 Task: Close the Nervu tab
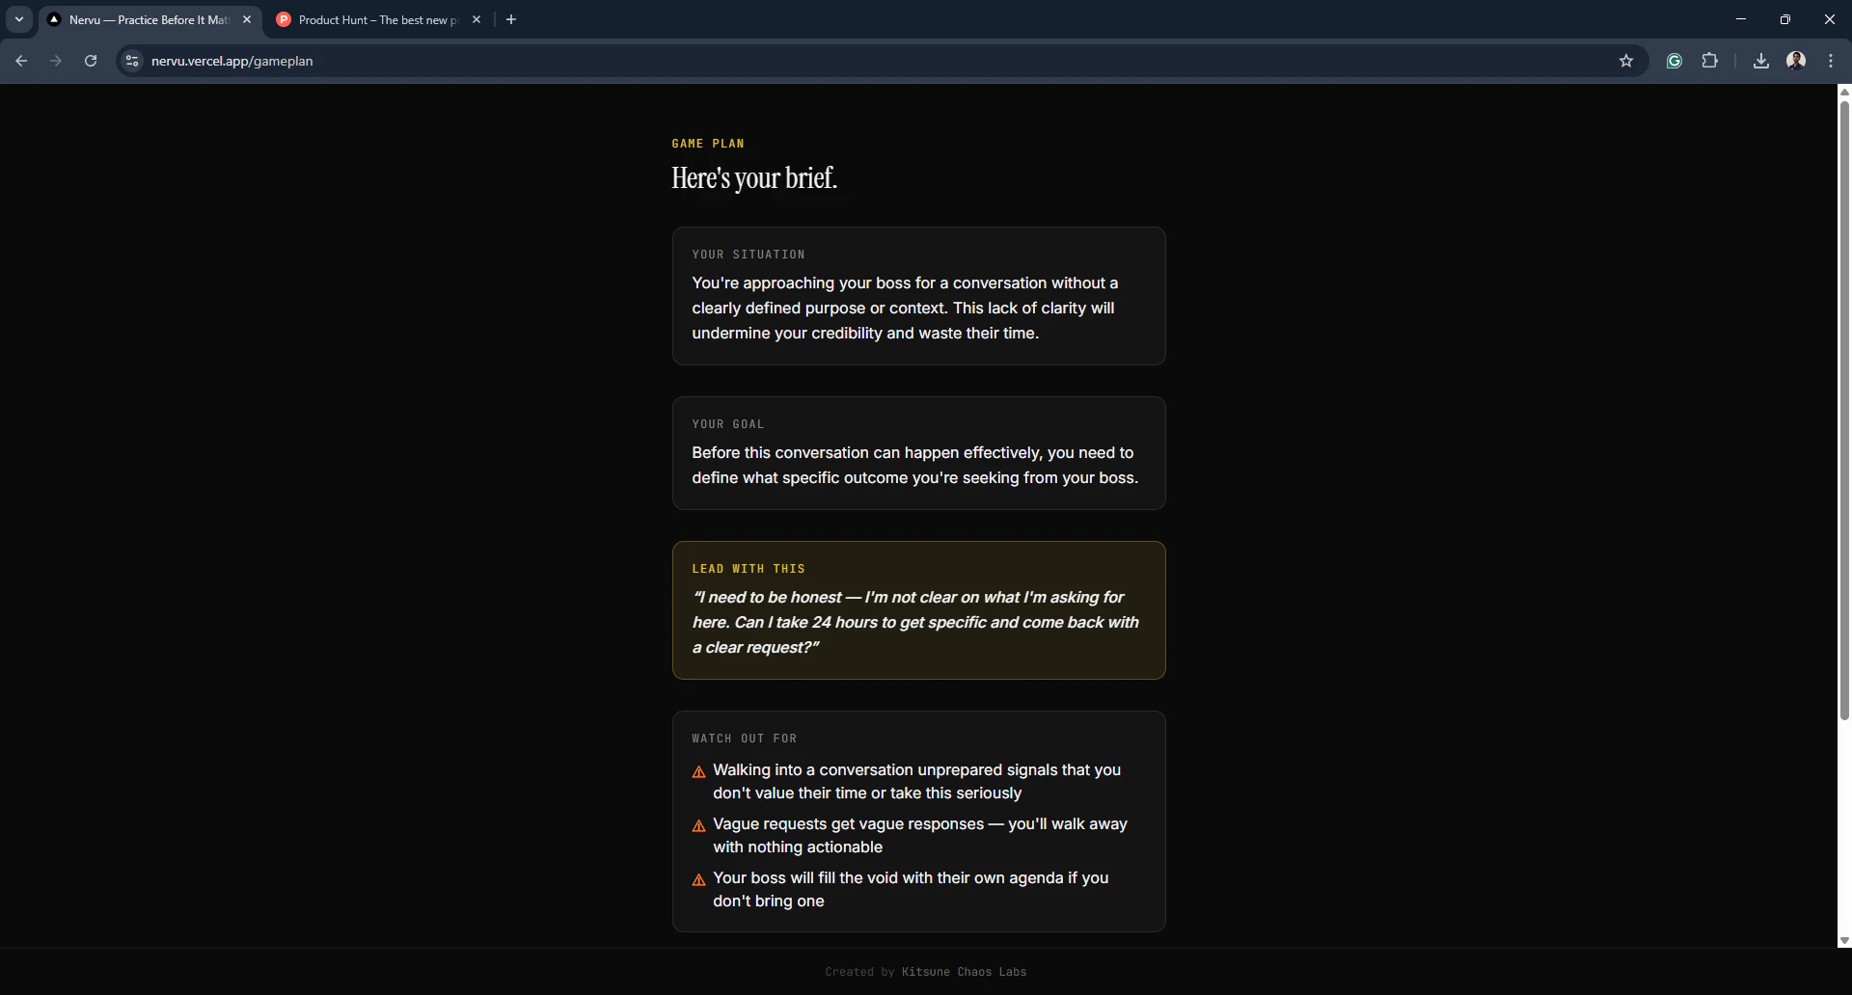click(247, 19)
